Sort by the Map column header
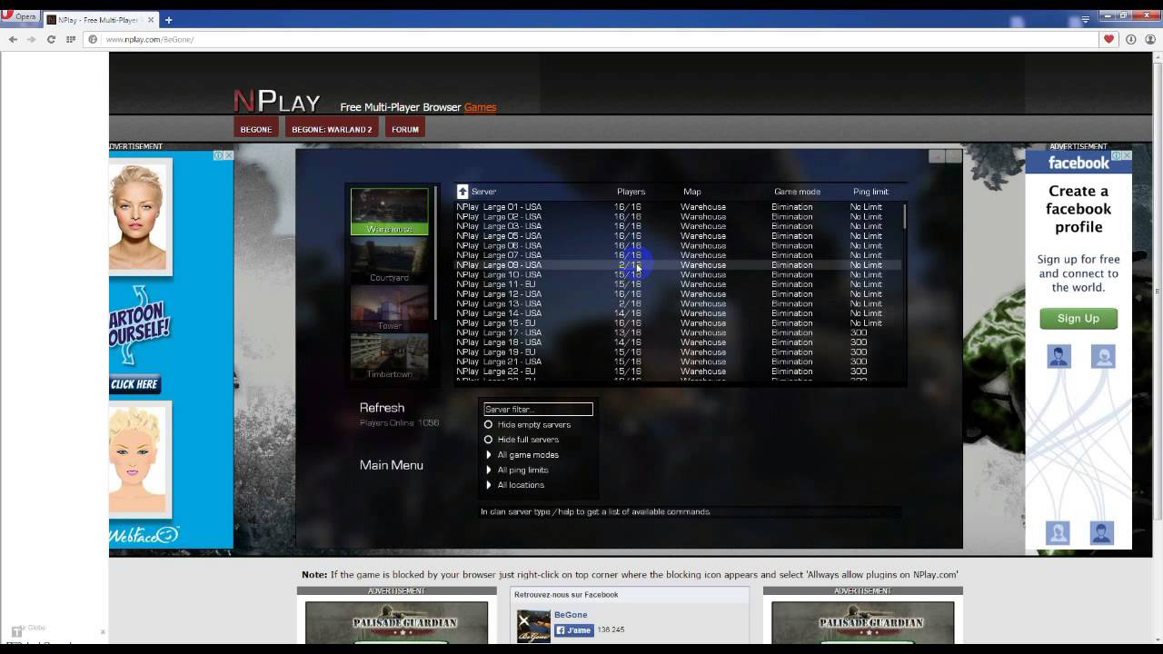This screenshot has height=654, width=1163. (x=692, y=192)
